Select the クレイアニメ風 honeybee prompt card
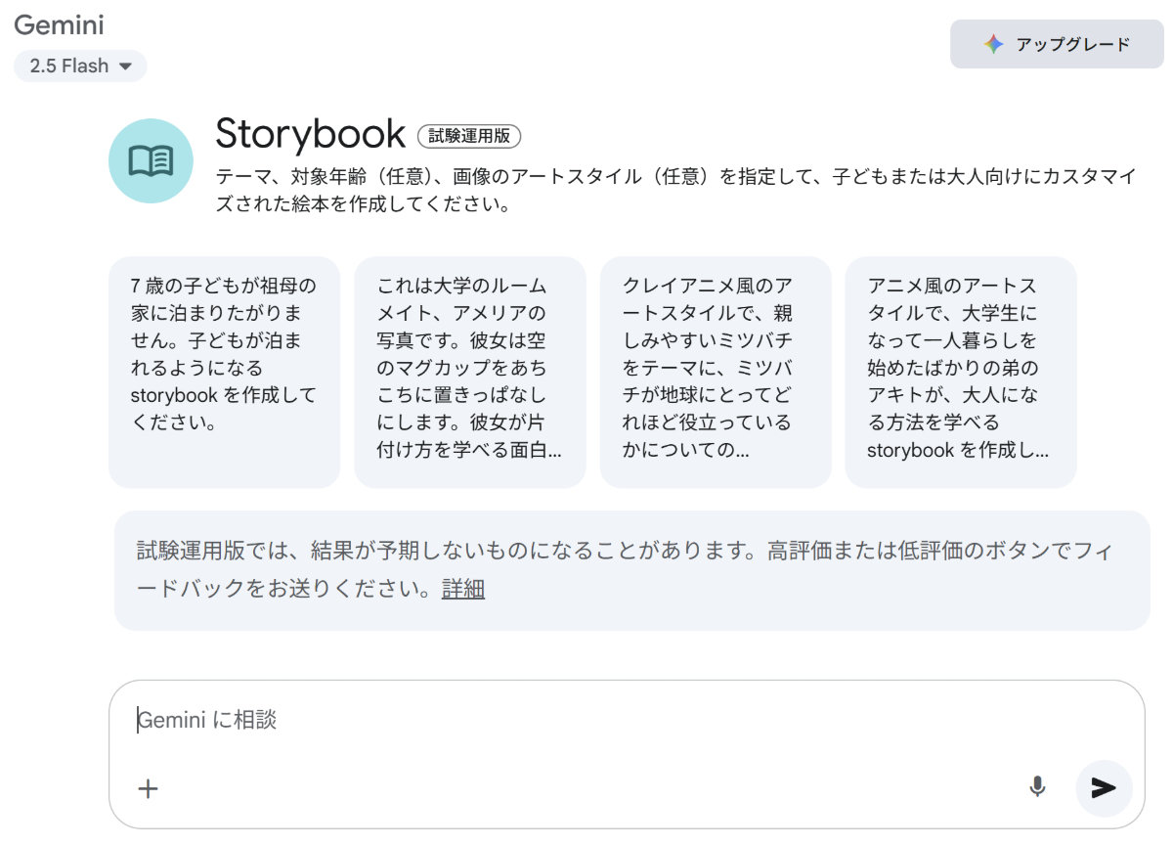Image resolution: width=1173 pixels, height=845 pixels. tap(716, 372)
